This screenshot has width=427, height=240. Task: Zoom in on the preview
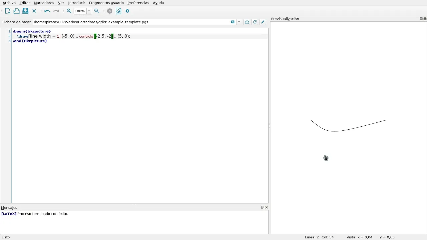(69, 11)
